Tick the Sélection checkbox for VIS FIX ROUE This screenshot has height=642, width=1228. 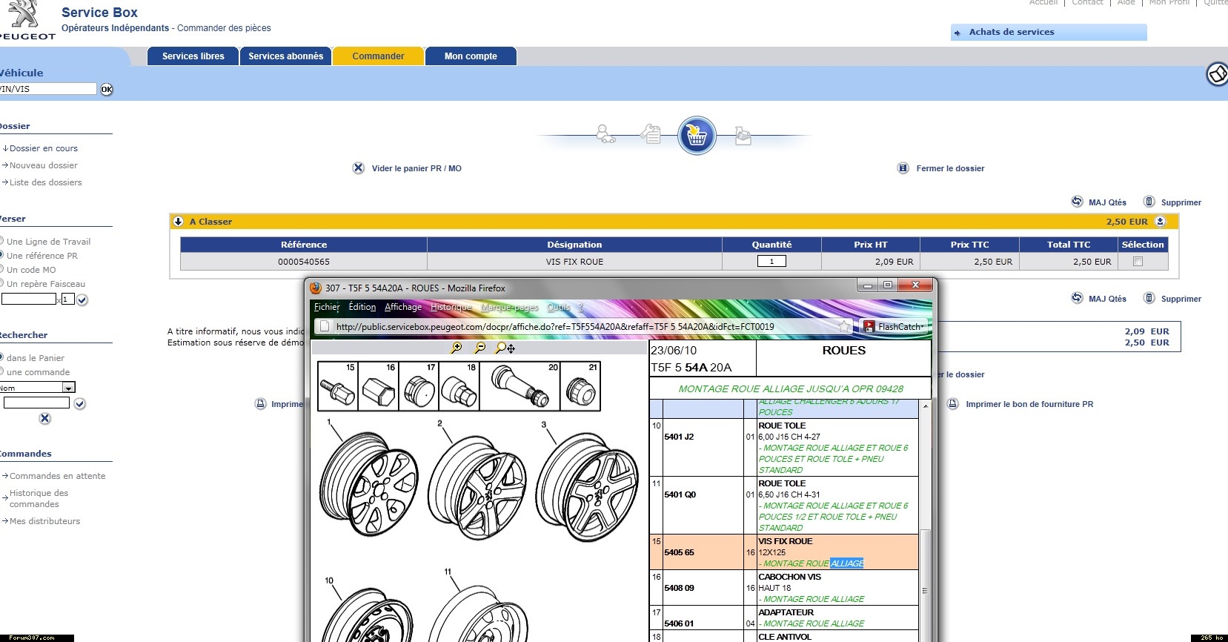[1138, 261]
